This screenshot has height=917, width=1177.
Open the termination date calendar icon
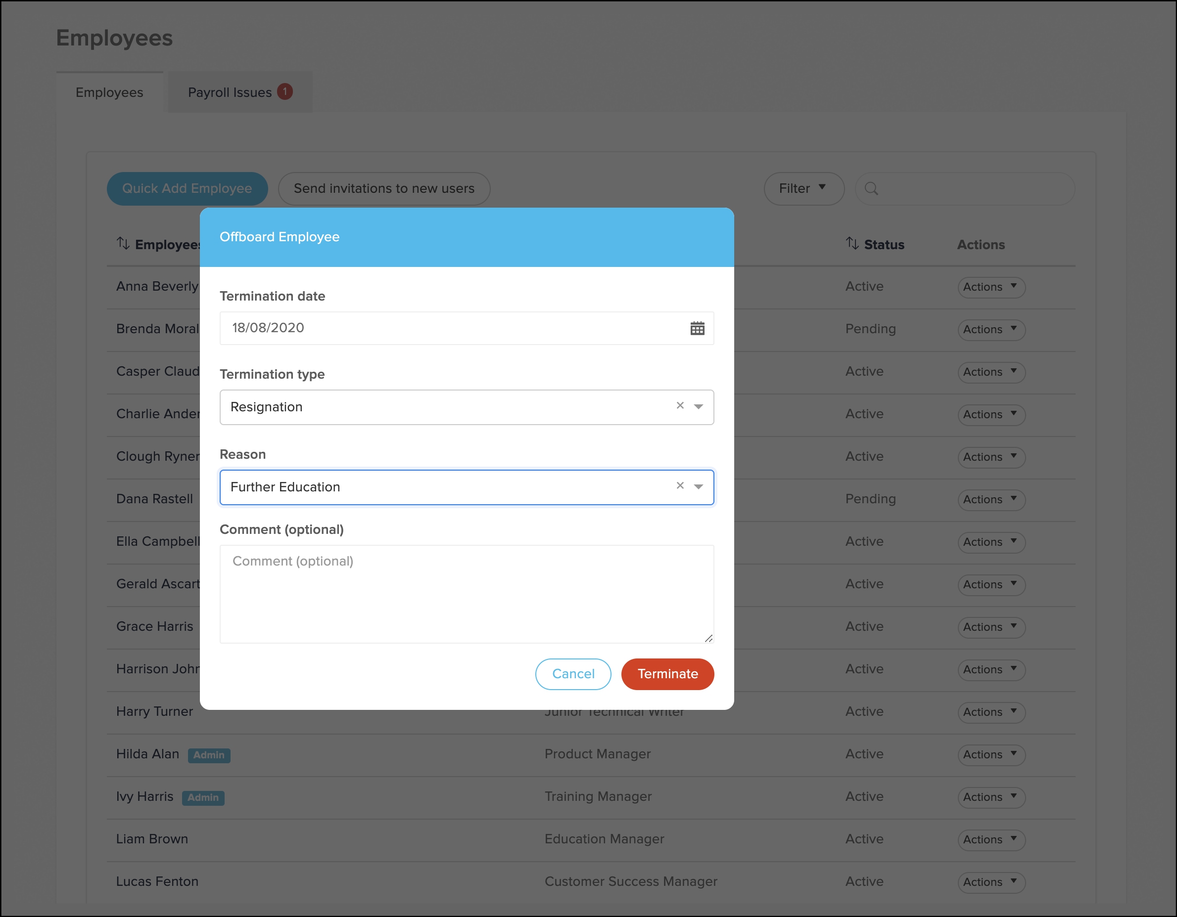[x=697, y=328]
